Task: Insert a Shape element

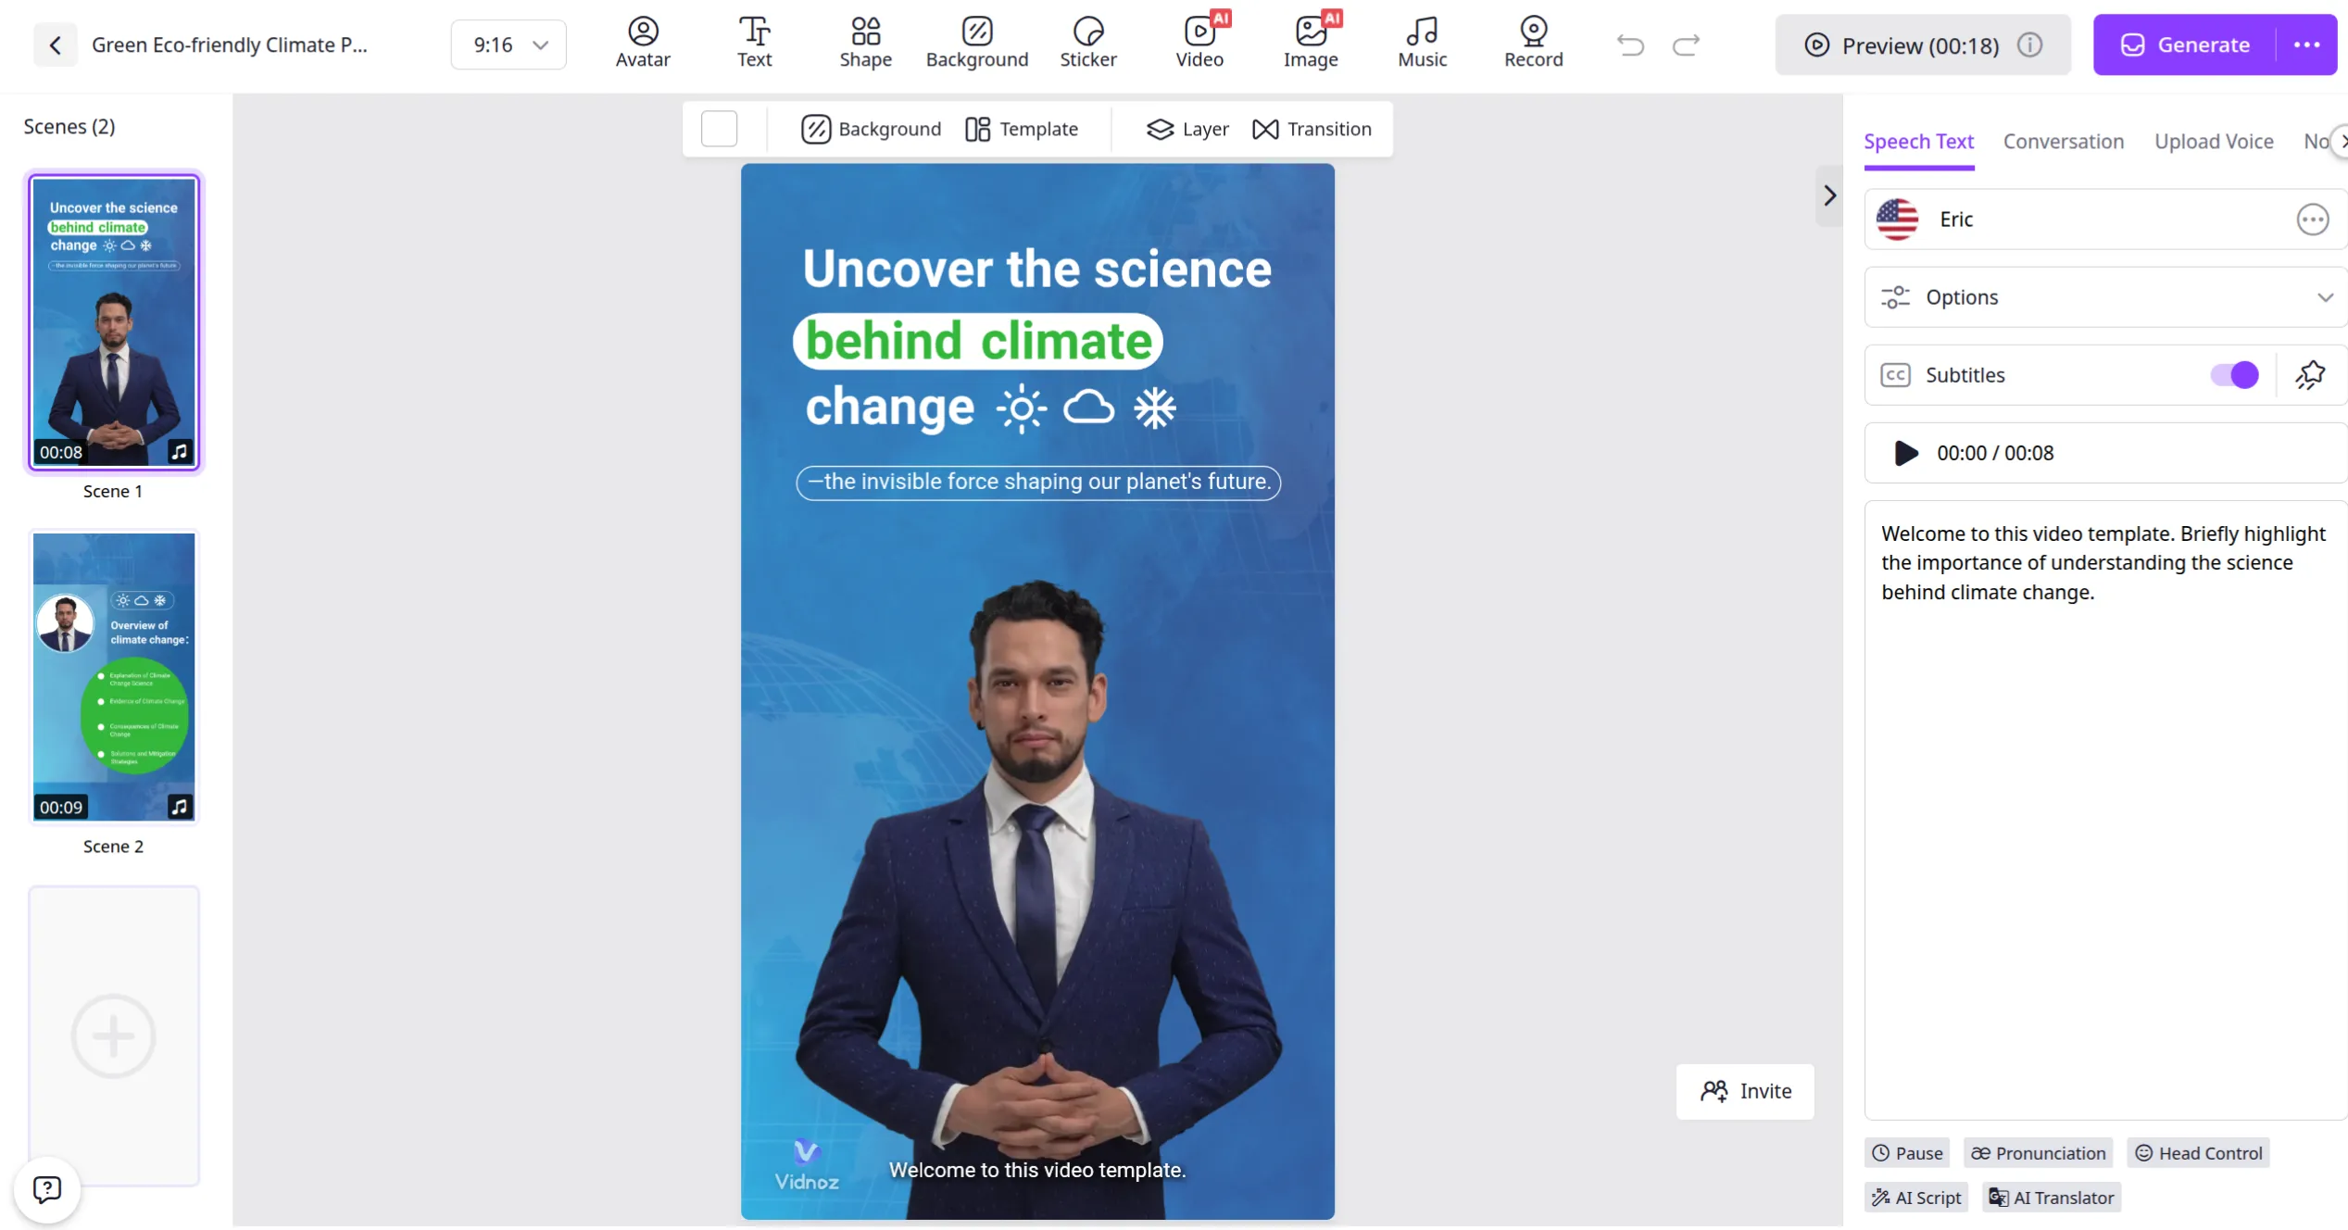Action: [x=865, y=43]
